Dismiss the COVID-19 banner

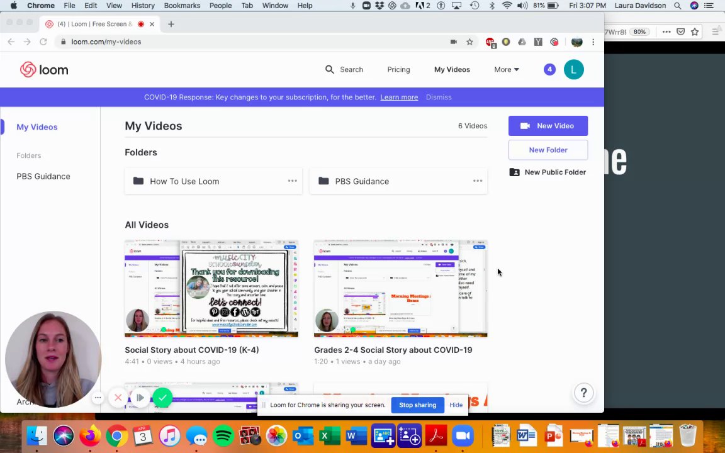pyautogui.click(x=438, y=97)
